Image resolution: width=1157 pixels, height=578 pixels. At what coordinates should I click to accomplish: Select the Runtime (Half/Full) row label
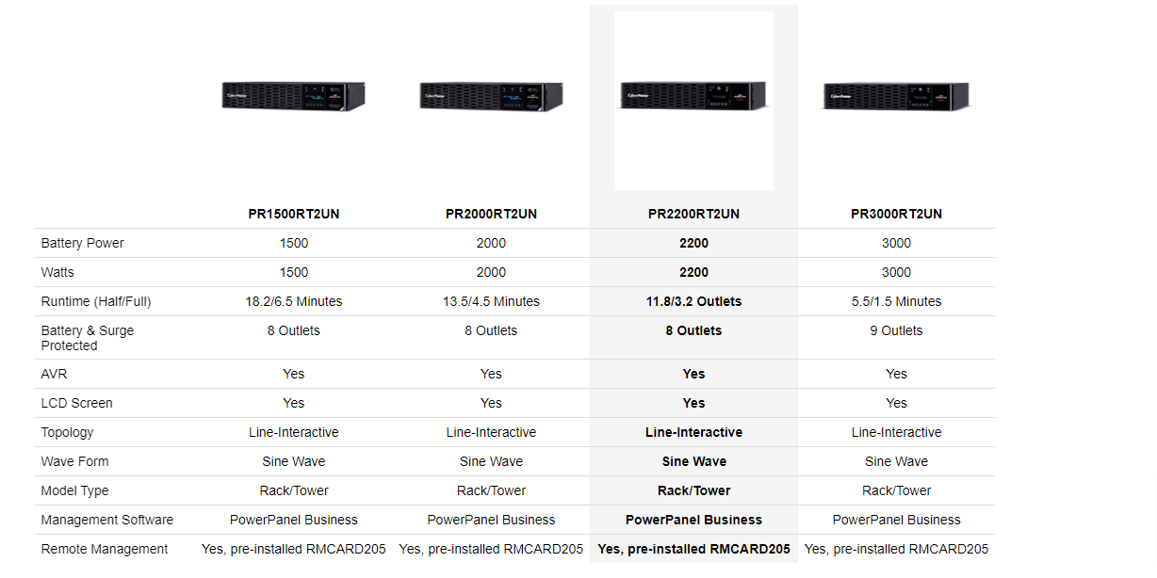pos(96,301)
